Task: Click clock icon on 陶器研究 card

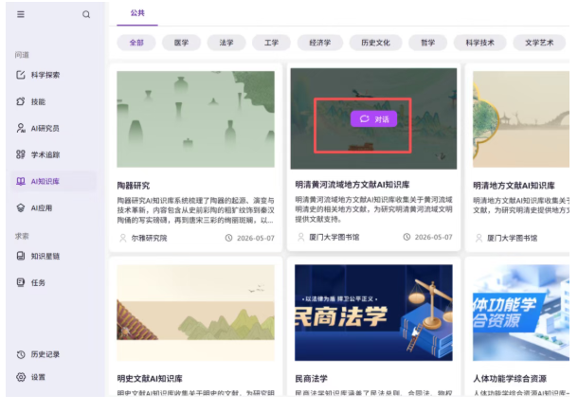Action: (228, 238)
